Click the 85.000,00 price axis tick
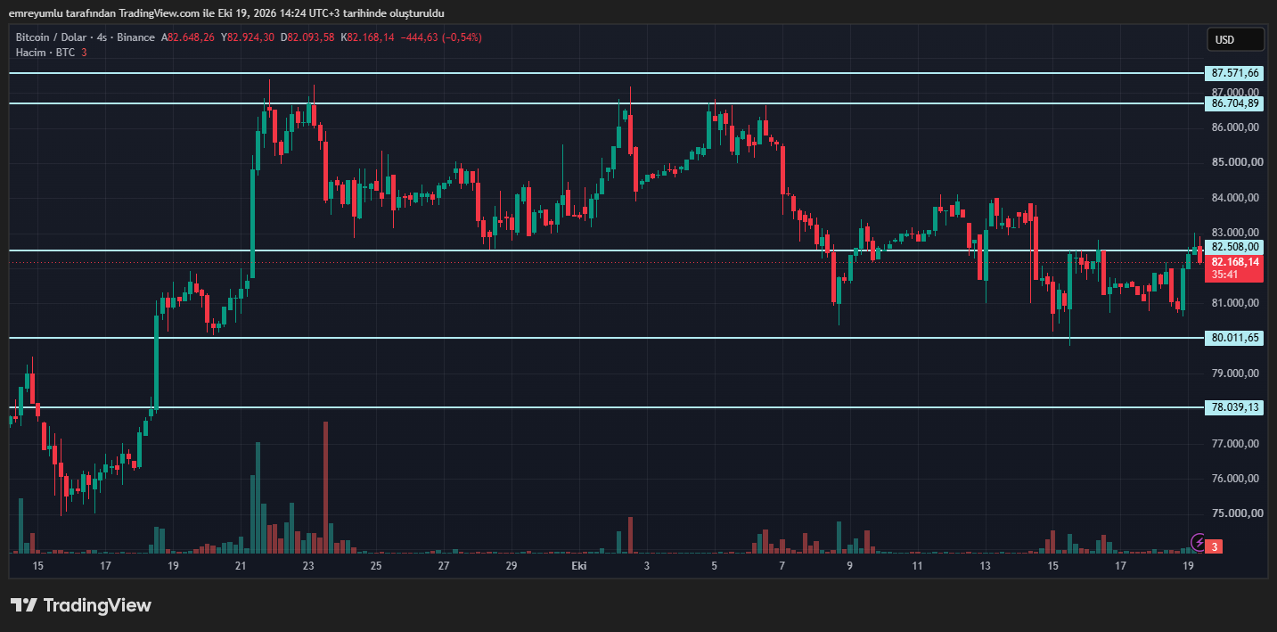This screenshot has width=1277, height=632. pyautogui.click(x=1235, y=162)
